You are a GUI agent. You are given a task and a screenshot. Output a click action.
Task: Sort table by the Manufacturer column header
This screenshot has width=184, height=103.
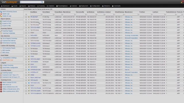[x=129, y=12]
